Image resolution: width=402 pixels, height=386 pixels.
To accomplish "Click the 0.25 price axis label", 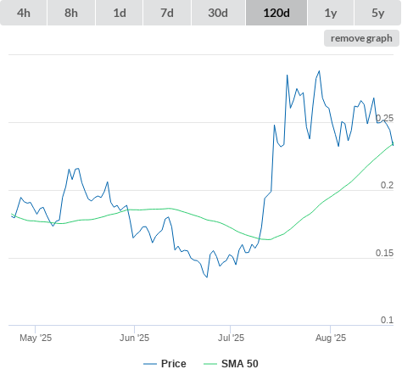I will [x=384, y=118].
